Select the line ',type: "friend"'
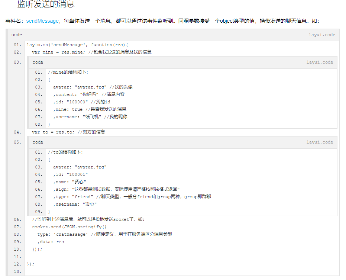Screen dimensions: 346x280 (x=132, y=197)
